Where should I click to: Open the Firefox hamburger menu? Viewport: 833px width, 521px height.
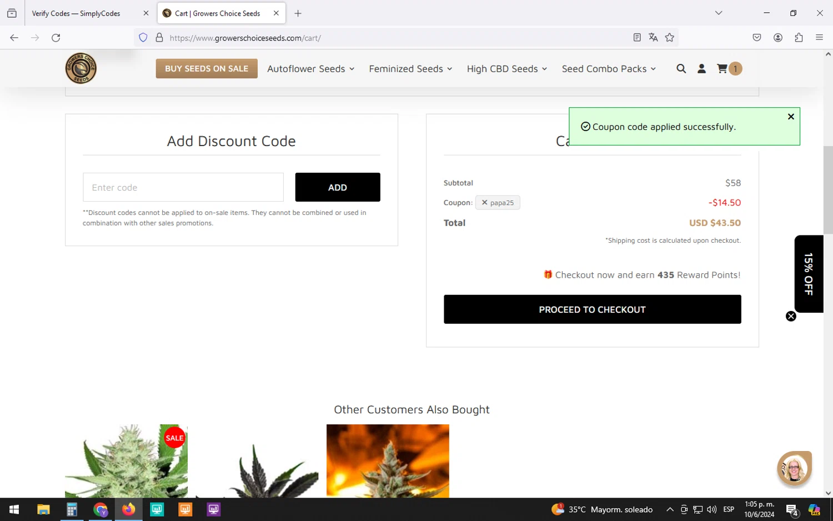pos(819,38)
